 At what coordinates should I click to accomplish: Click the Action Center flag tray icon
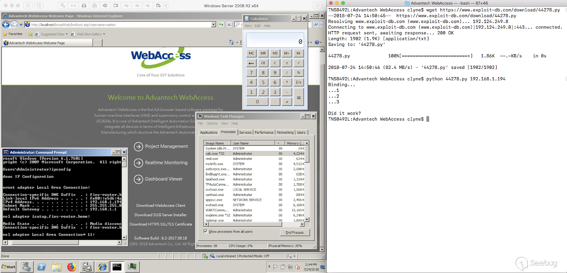coord(276,267)
